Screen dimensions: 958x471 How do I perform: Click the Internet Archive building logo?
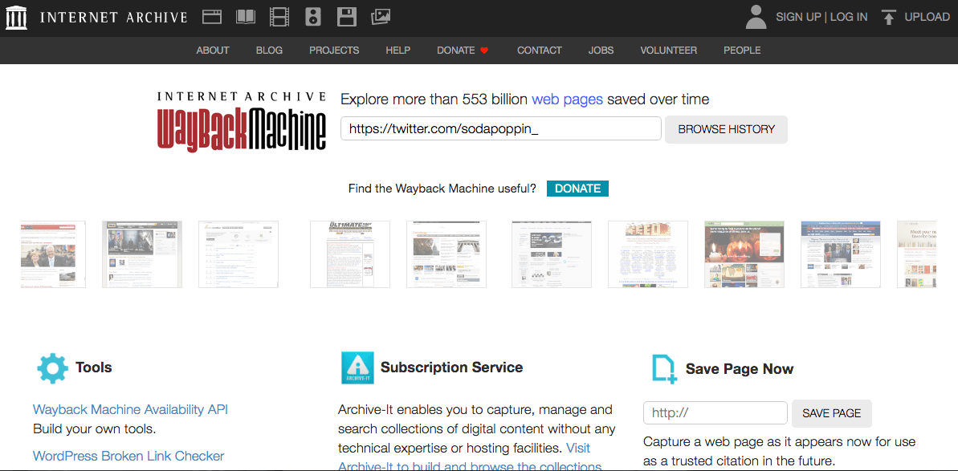click(x=18, y=16)
